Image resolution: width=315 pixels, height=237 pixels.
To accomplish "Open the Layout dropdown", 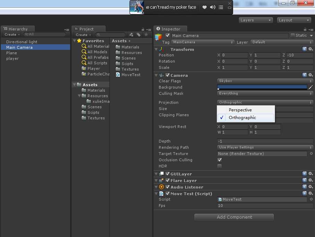I will pos(294,20).
